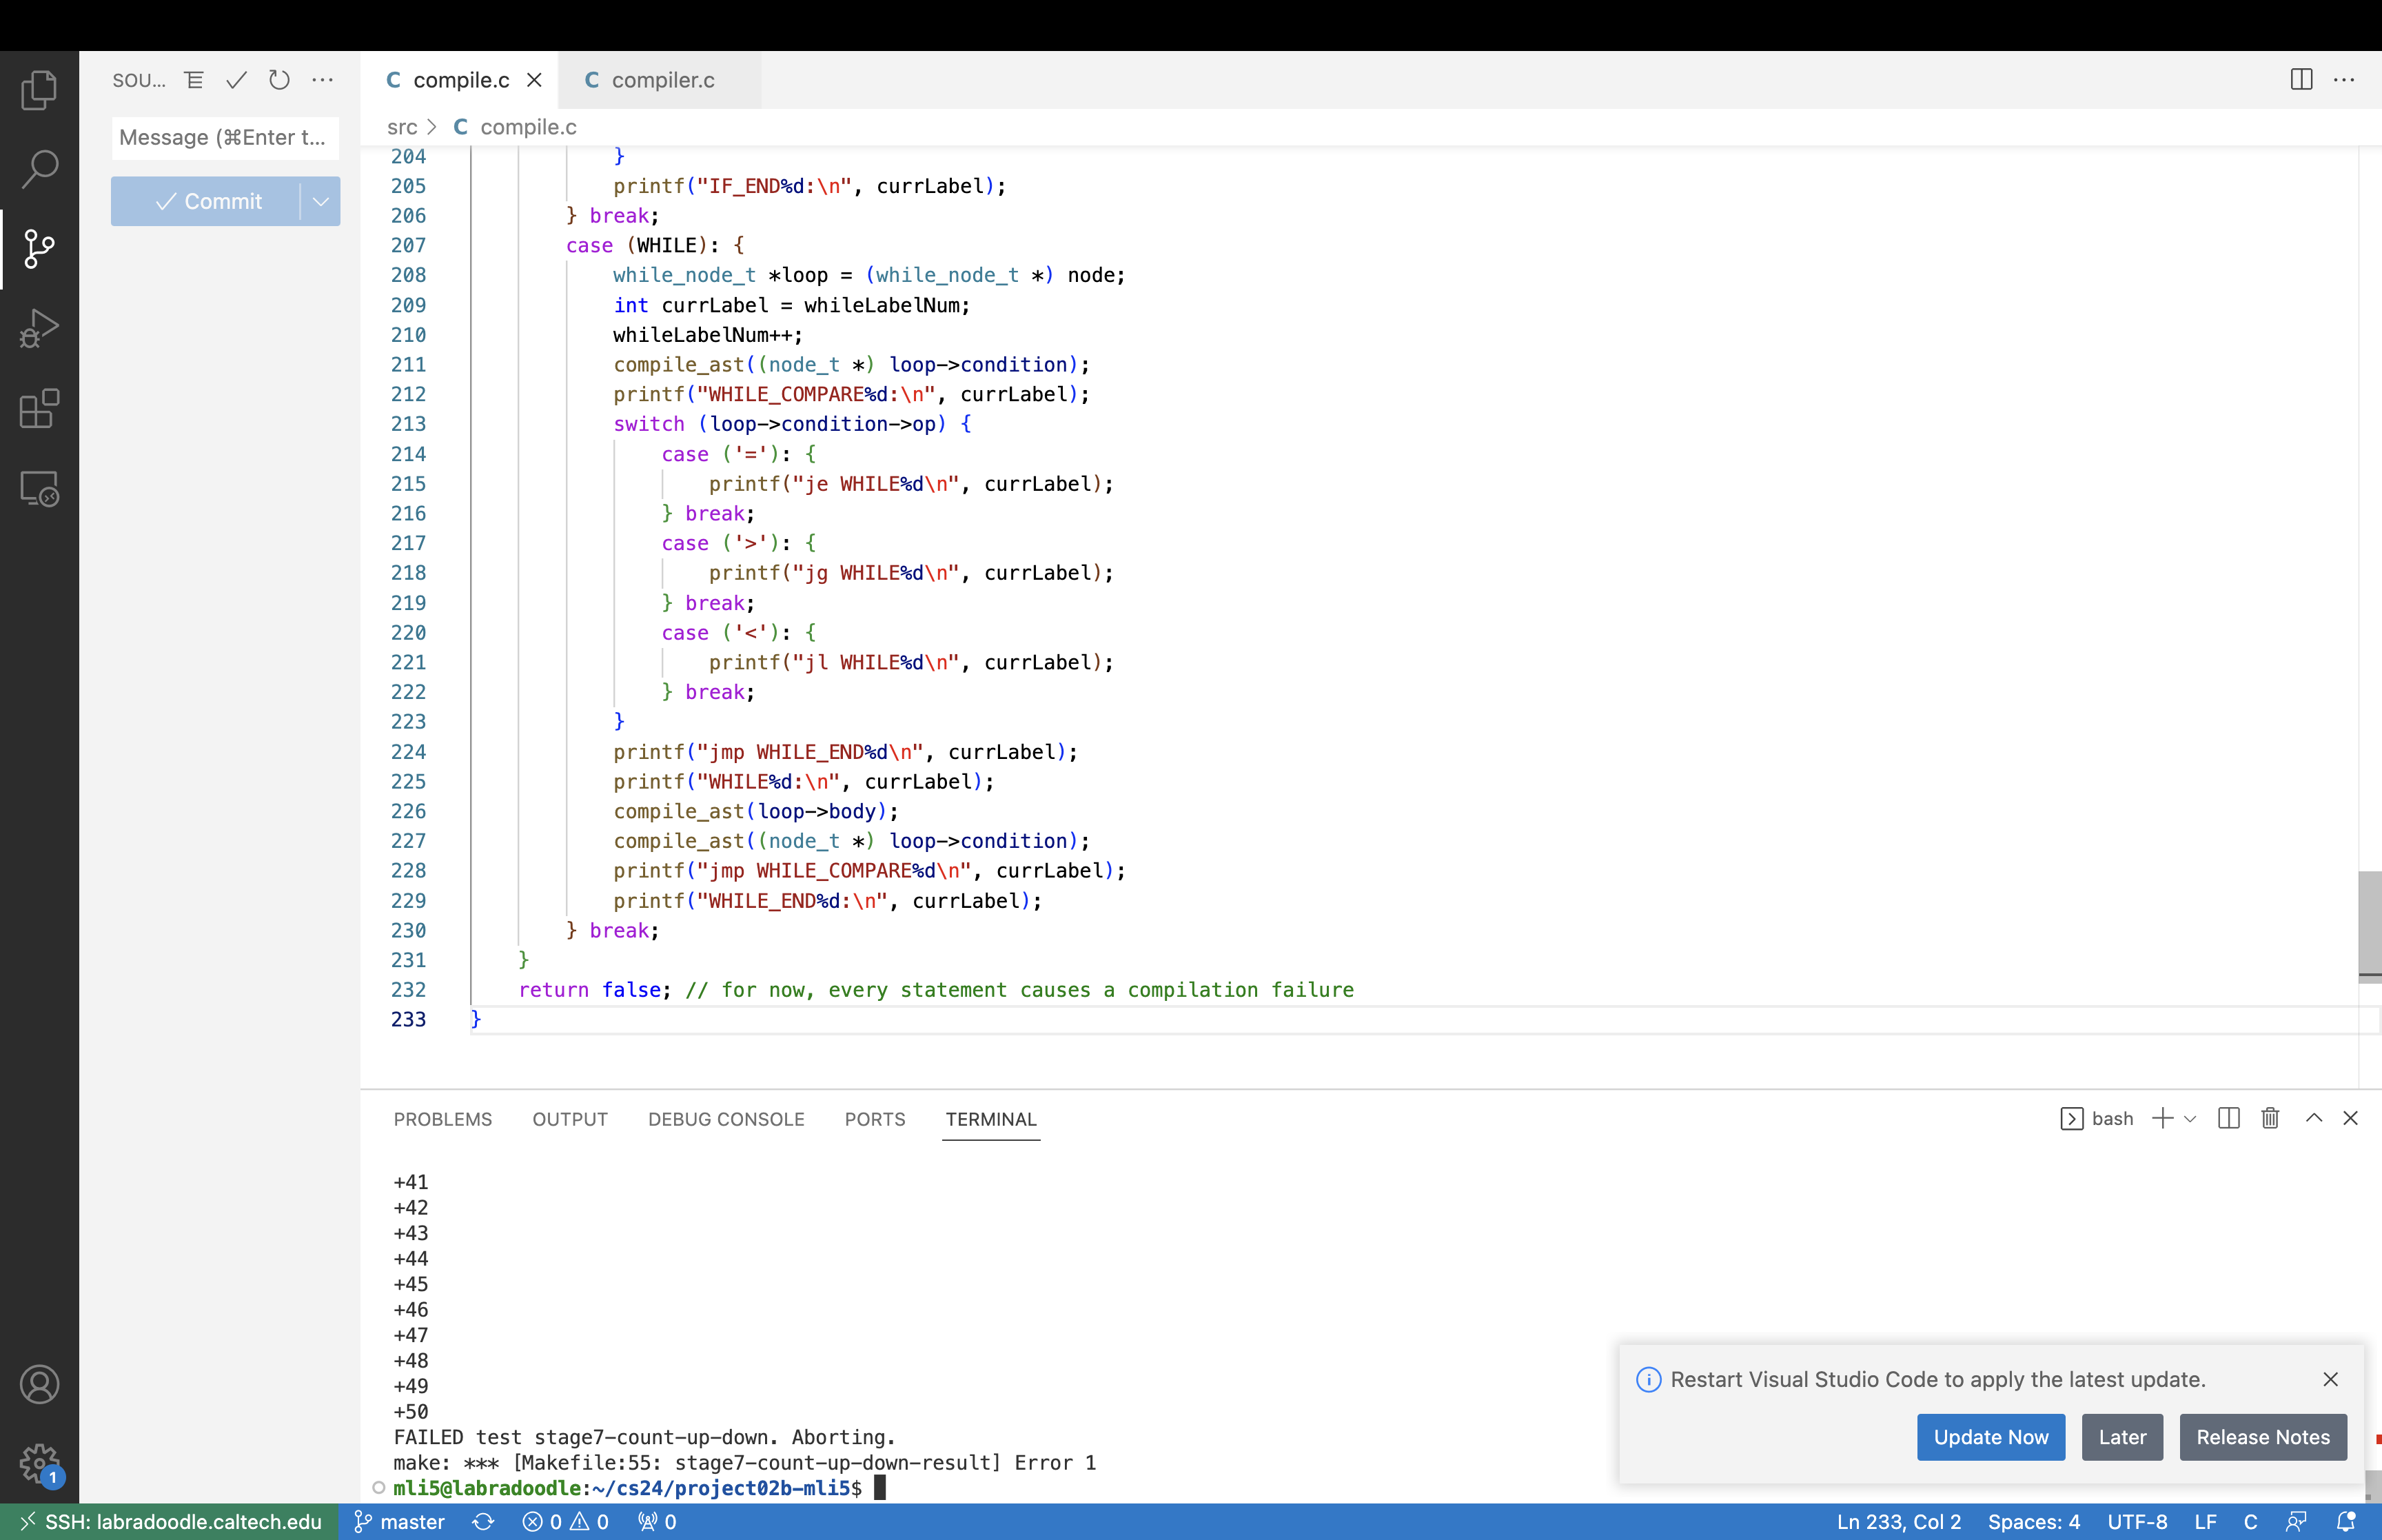Expand the Commit button dropdown arrow
The height and width of the screenshot is (1540, 2382).
point(321,201)
